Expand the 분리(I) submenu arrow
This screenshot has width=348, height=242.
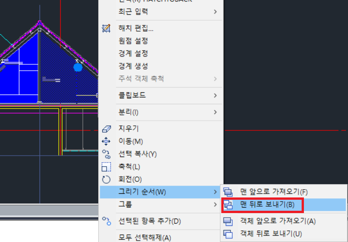click(215, 112)
